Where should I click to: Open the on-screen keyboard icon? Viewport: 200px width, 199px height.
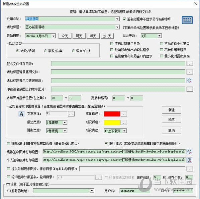click(x=187, y=20)
